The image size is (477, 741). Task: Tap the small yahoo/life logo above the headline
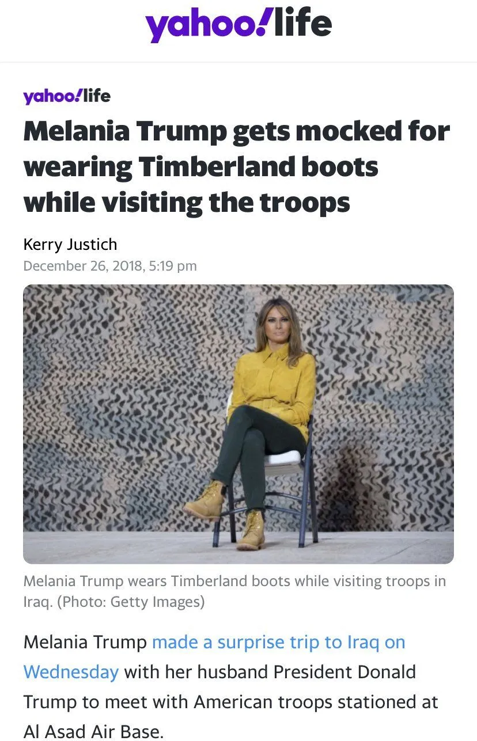(x=67, y=96)
